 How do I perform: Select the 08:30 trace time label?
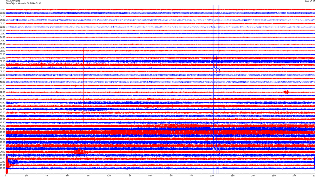2,68
